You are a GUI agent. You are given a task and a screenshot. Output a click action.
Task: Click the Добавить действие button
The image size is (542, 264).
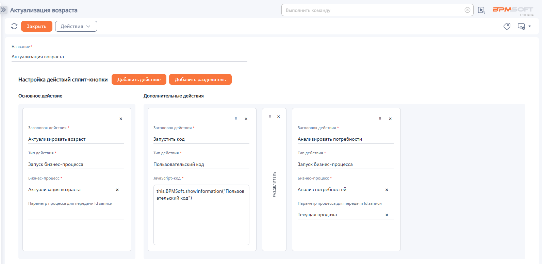coord(139,79)
